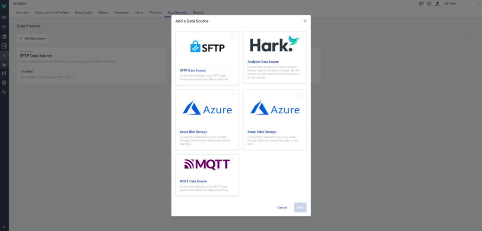Click the background SFTP Data Source card title
Viewport: 482px width, 231px height.
pos(36,56)
